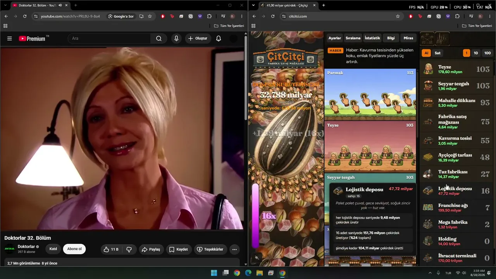Expand Tüm Yer İşaretleri in YouTube window
The width and height of the screenshot is (496, 279).
(x=229, y=26)
